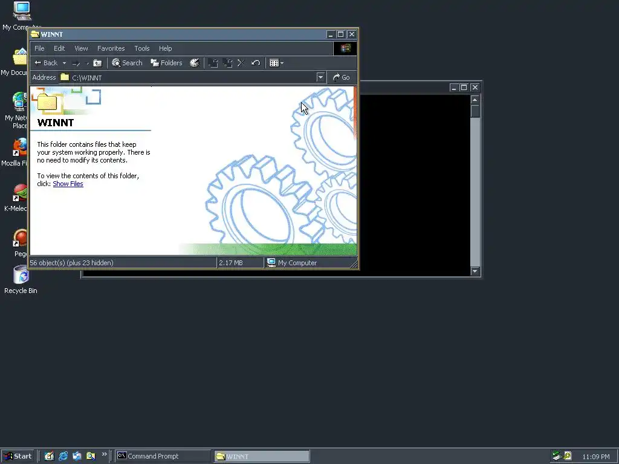Click the Command Prompt window scrollbar thumb
619x464 pixels.
475,111
